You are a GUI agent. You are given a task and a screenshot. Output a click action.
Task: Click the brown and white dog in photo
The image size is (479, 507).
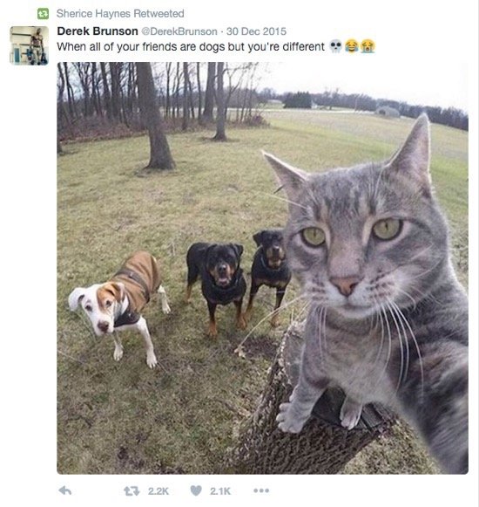(x=118, y=307)
